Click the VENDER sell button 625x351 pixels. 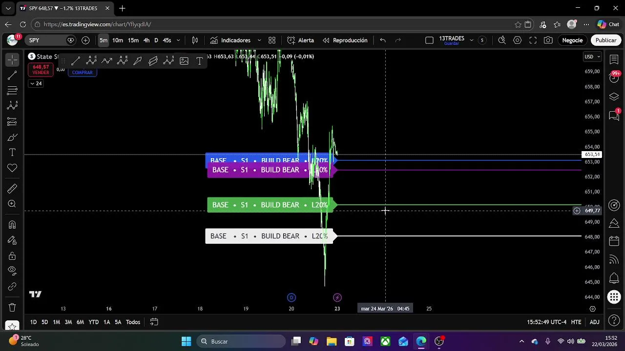(x=41, y=70)
